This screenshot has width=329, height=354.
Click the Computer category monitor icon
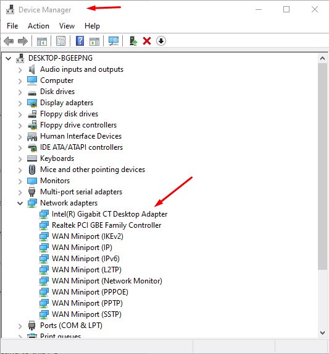(x=32, y=80)
